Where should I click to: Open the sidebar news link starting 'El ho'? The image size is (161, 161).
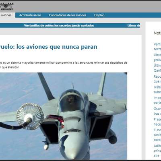[157, 135]
